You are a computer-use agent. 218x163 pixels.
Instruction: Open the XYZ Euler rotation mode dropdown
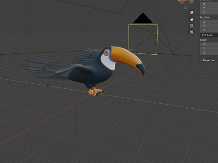209,35
